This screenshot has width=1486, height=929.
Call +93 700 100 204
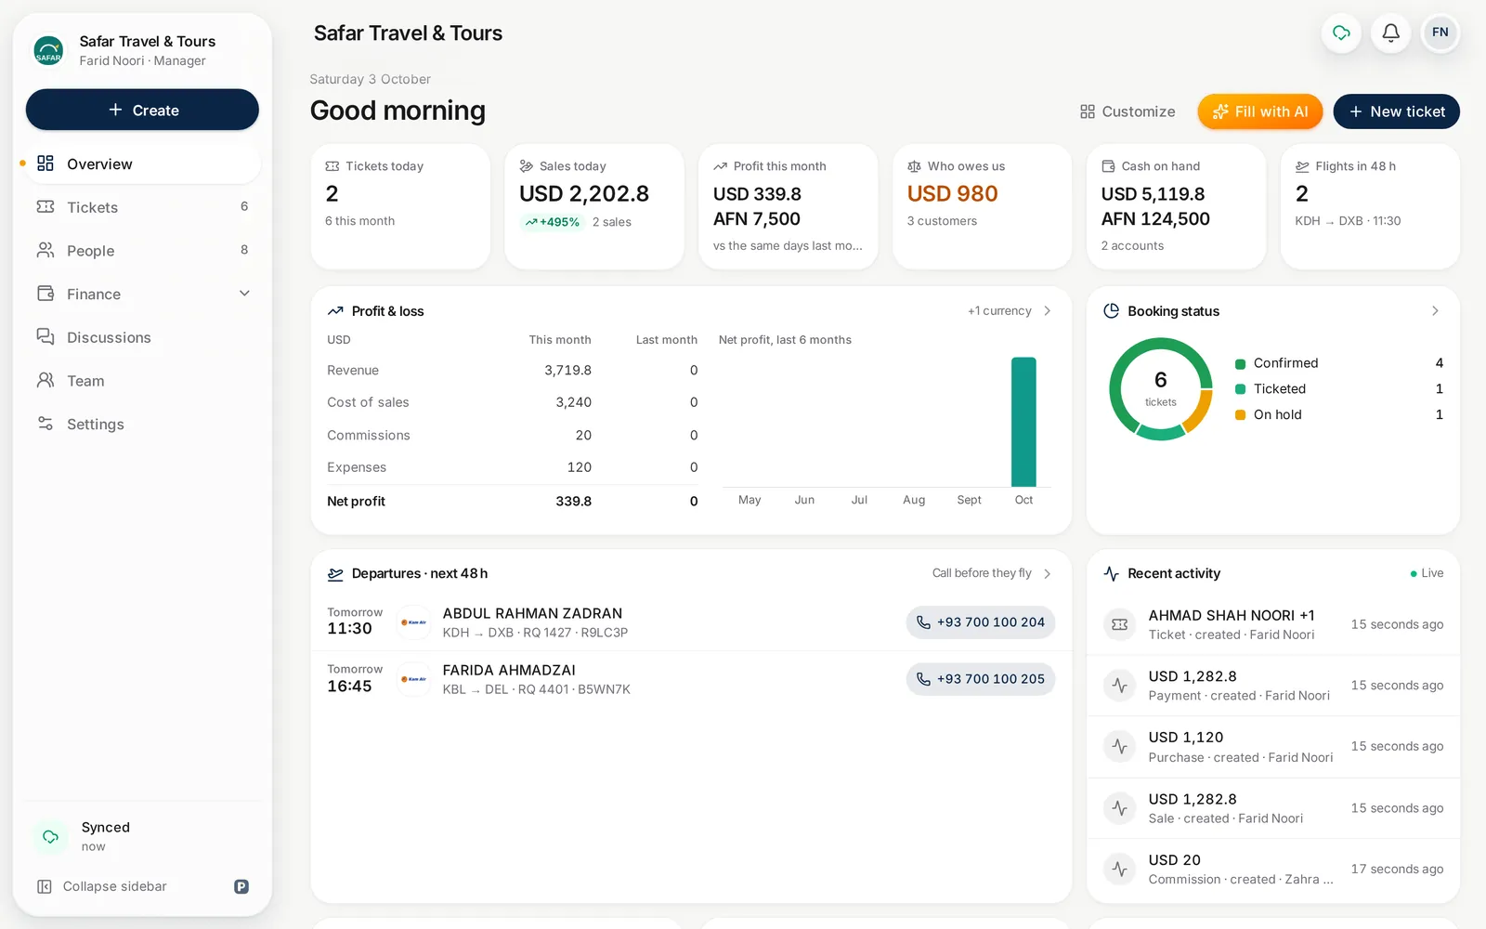click(981, 622)
